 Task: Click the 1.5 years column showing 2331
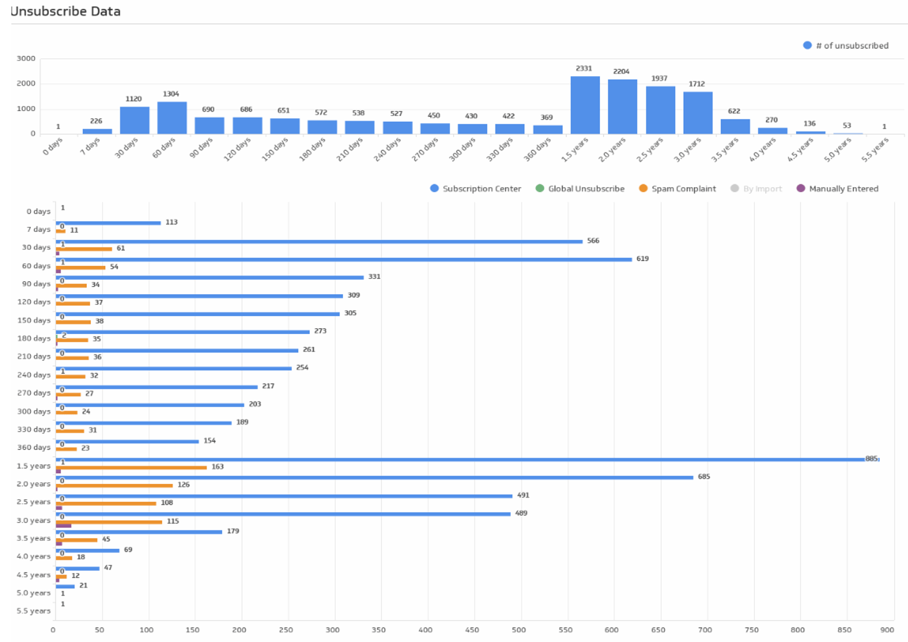pos(585,105)
